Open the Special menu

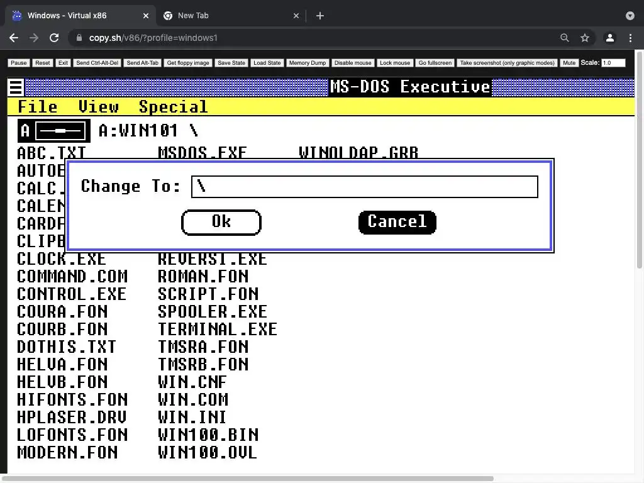click(x=174, y=107)
